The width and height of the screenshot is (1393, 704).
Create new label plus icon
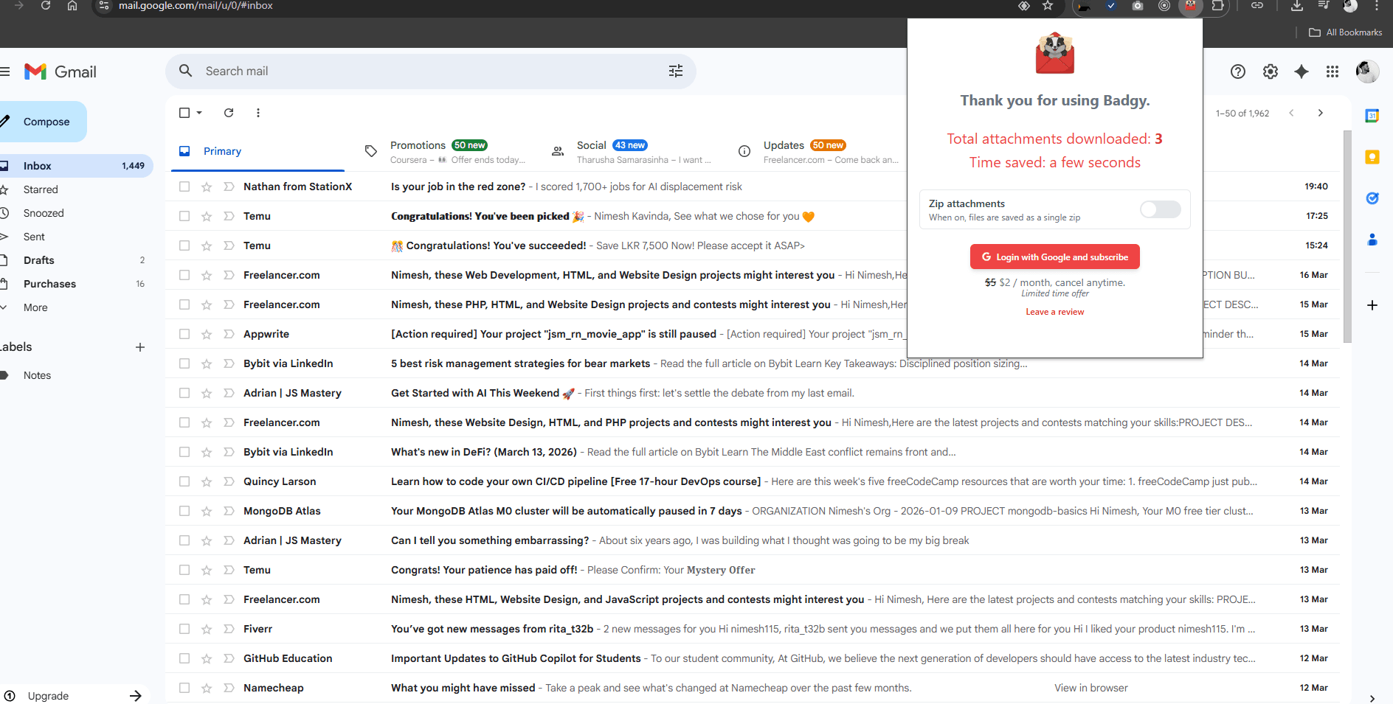click(140, 347)
